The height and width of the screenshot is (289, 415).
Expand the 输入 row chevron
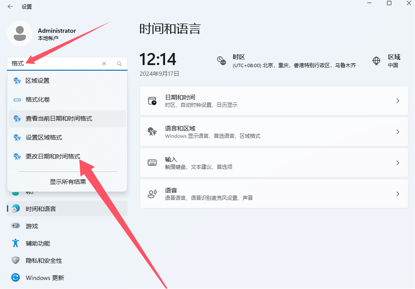point(397,162)
